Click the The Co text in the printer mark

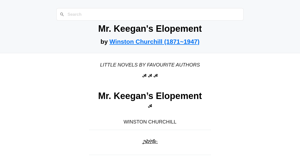[x=145, y=141]
